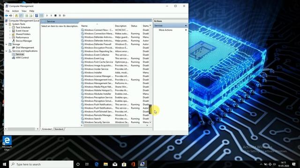Click the Windows Start button
This screenshot has width=300, height=168.
(4, 164)
